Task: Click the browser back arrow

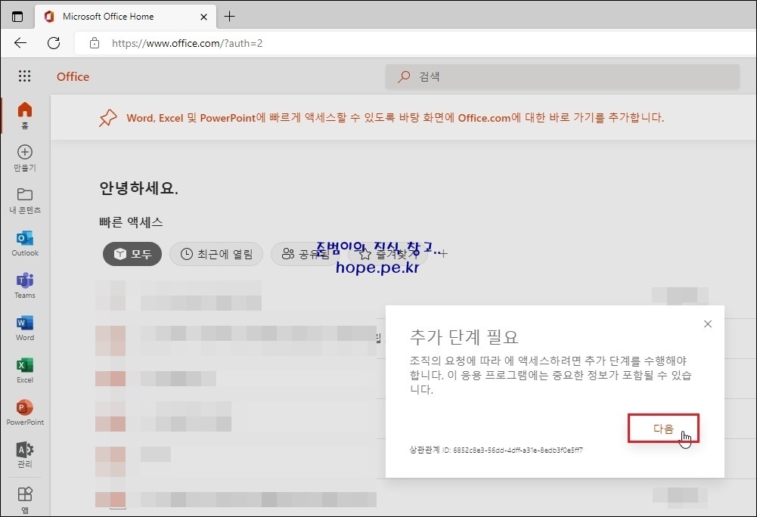Action: pos(20,43)
